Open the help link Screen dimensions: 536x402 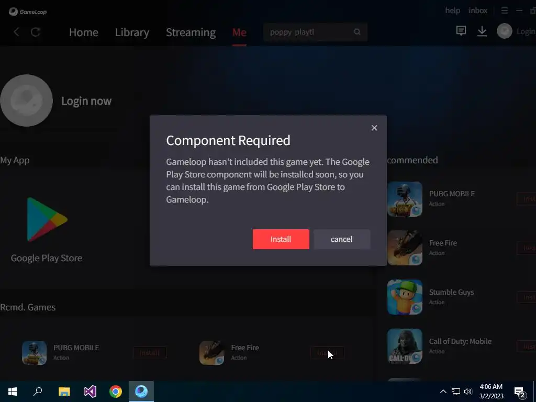pyautogui.click(x=452, y=10)
